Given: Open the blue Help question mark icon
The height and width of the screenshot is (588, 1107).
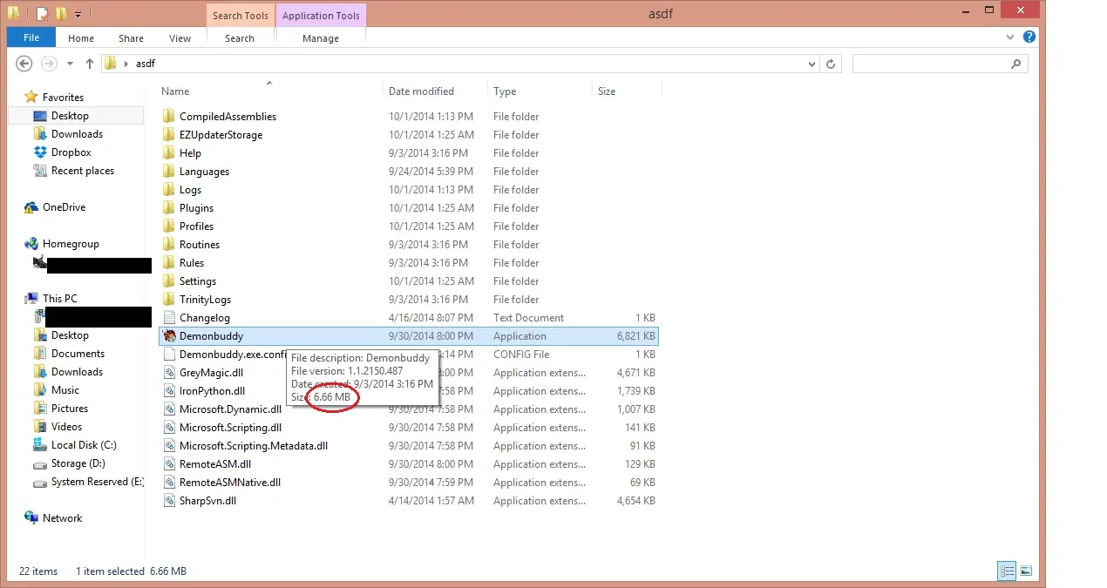Looking at the screenshot, I should (1029, 37).
